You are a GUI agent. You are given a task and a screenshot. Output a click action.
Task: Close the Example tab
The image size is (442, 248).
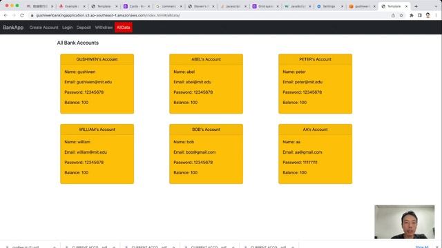pos(84,6)
